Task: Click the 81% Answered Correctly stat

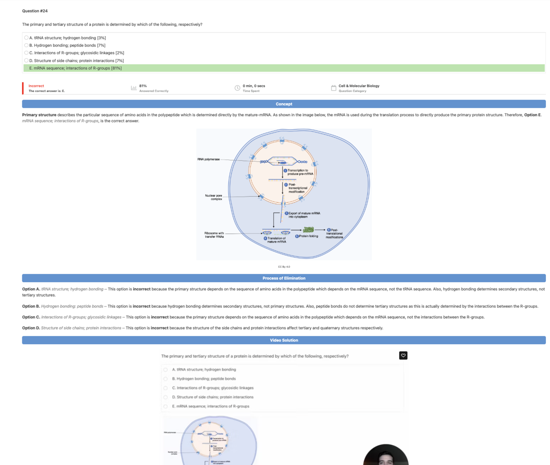Action: point(153,88)
